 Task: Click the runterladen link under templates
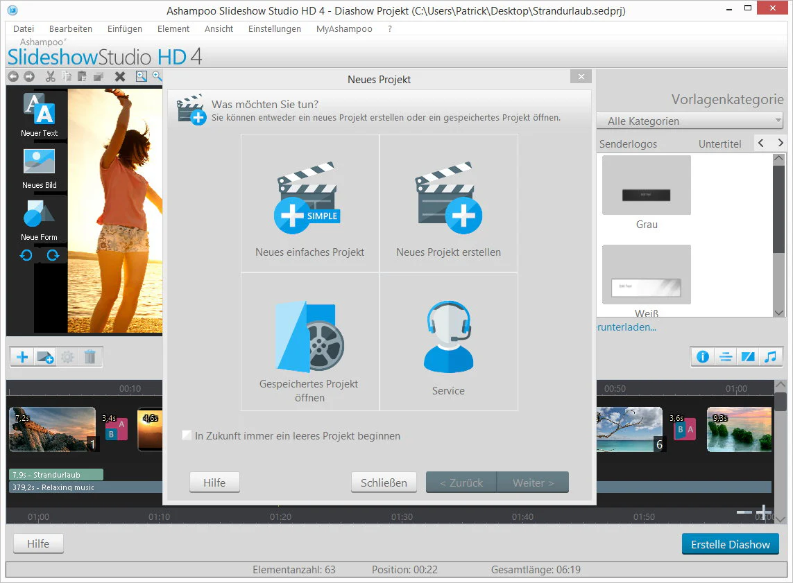(x=626, y=327)
